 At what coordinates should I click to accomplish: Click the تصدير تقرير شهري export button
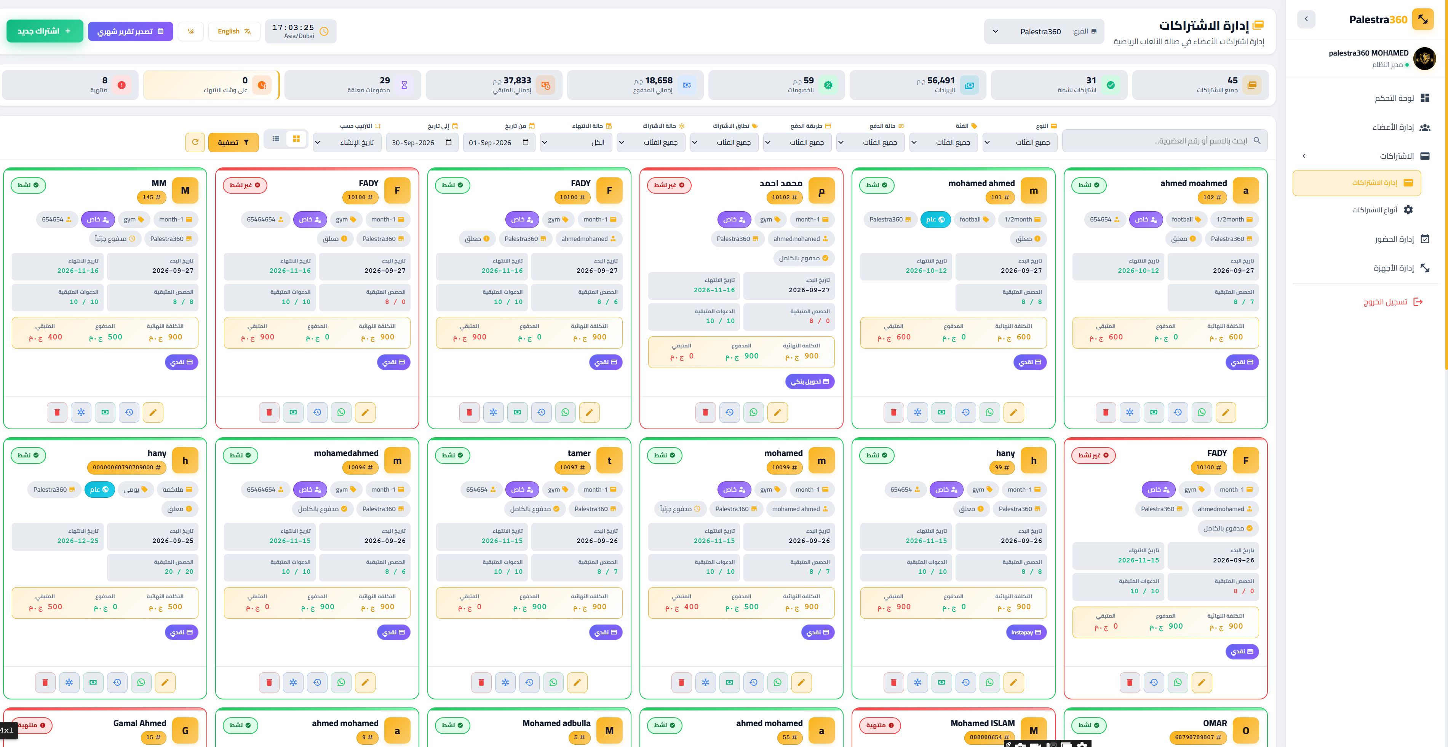(130, 32)
